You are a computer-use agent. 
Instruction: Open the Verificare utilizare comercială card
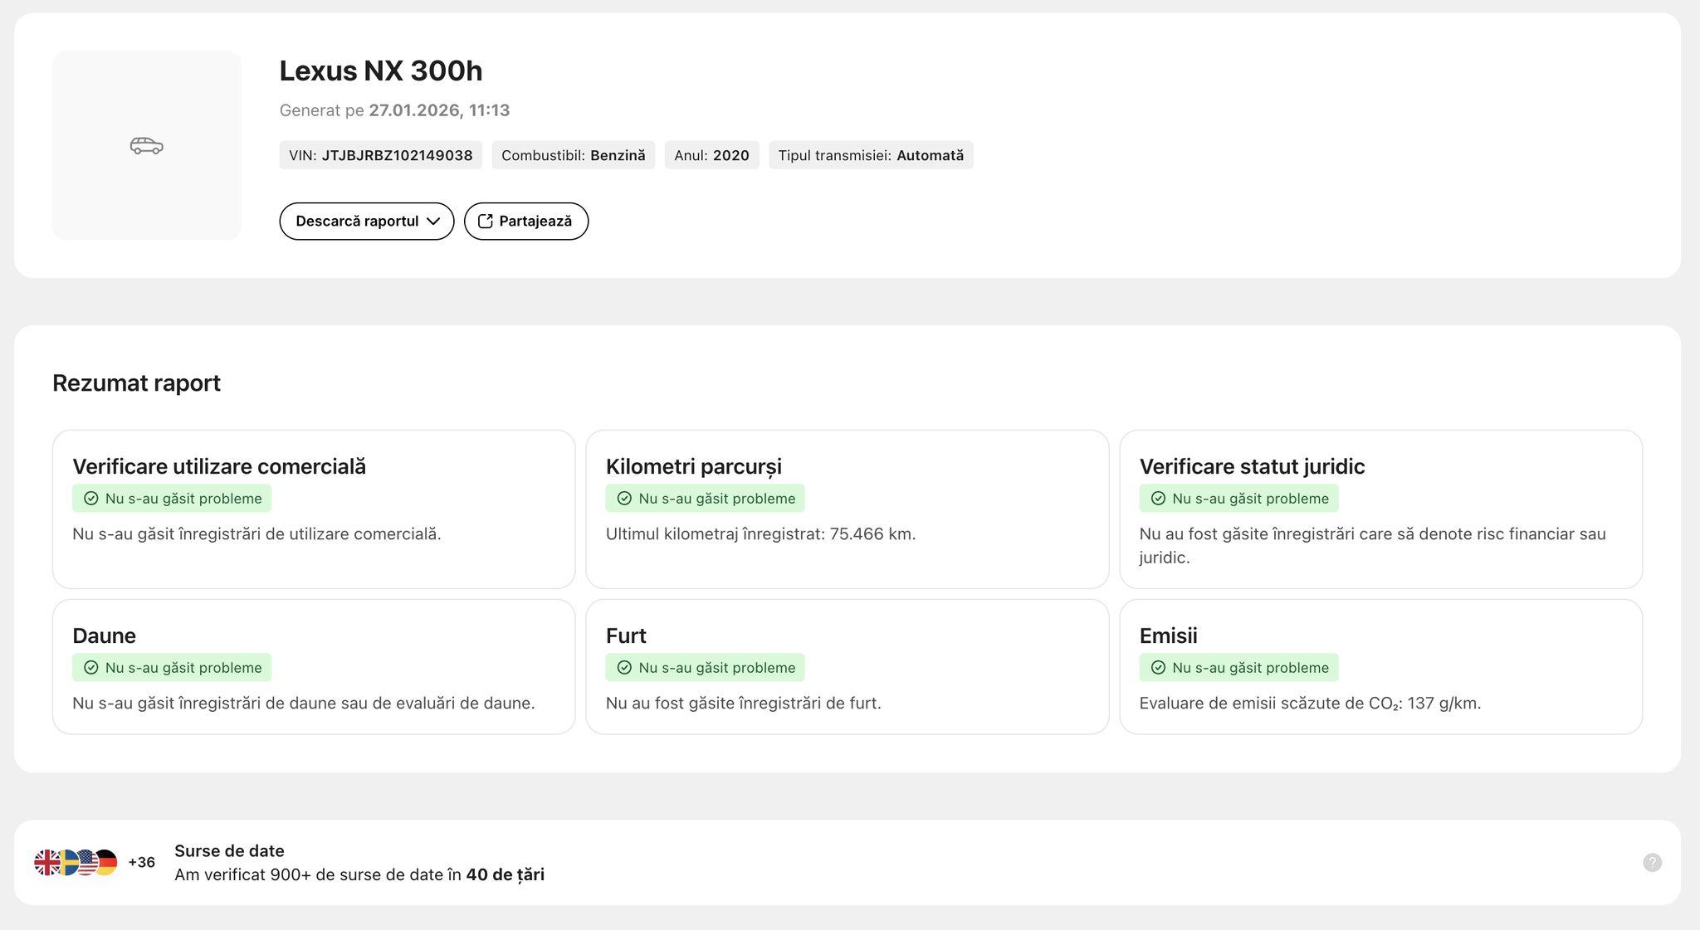[x=313, y=509]
